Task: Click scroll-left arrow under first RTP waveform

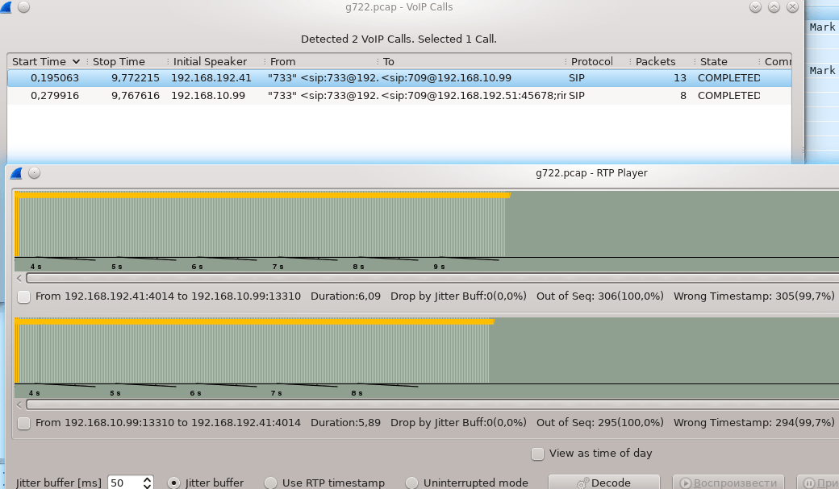Action: pyautogui.click(x=19, y=279)
